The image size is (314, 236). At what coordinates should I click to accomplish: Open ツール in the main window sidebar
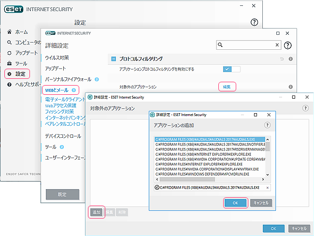tap(21, 63)
